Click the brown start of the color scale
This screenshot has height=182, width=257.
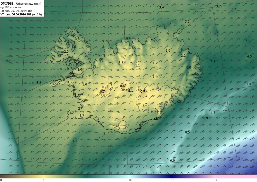pyautogui.click(x=7, y=176)
